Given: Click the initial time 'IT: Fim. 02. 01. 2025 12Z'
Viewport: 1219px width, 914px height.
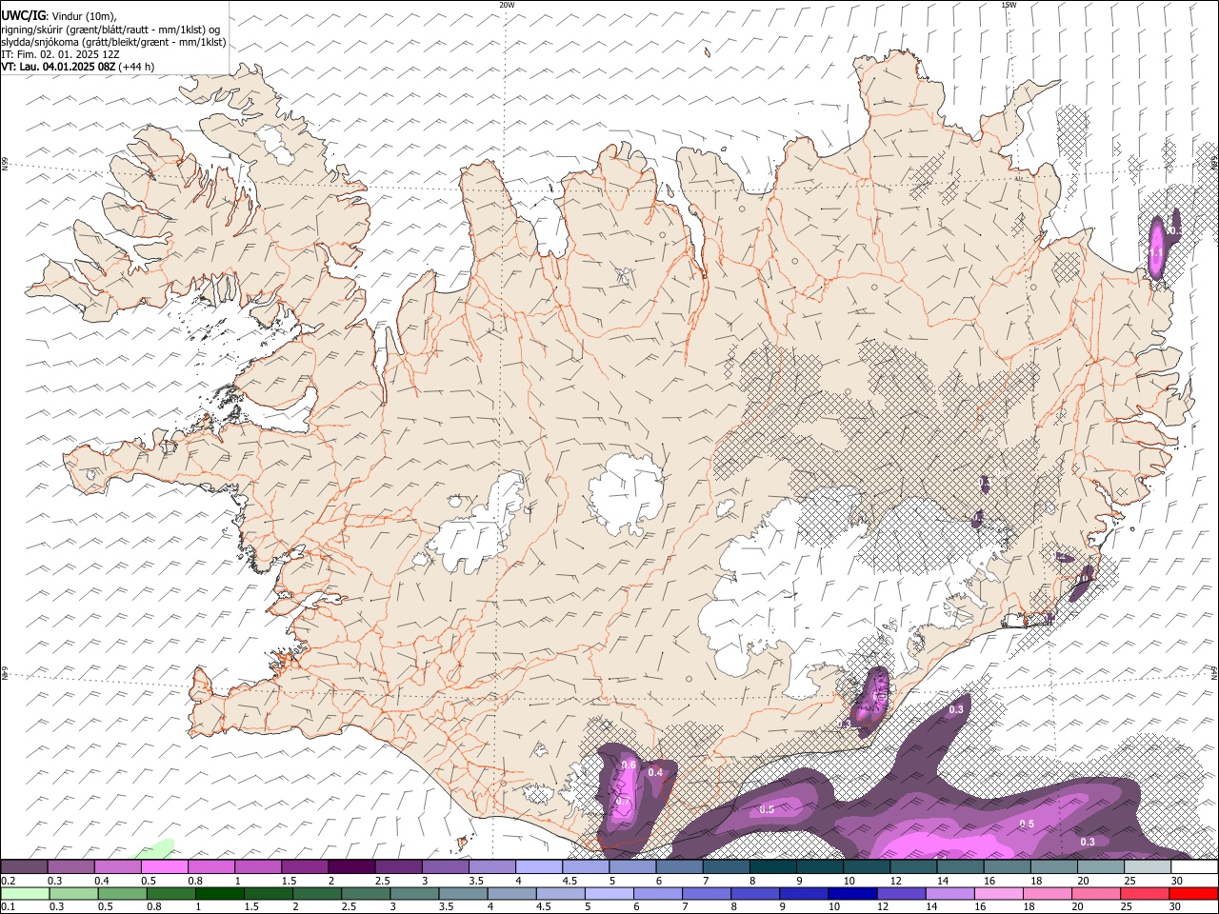Looking at the screenshot, I should coord(60,54).
